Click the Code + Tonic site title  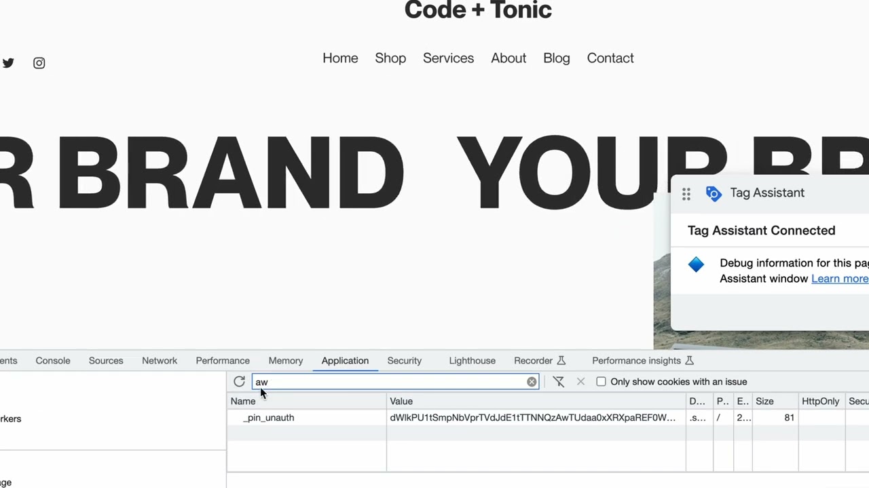pos(478,10)
